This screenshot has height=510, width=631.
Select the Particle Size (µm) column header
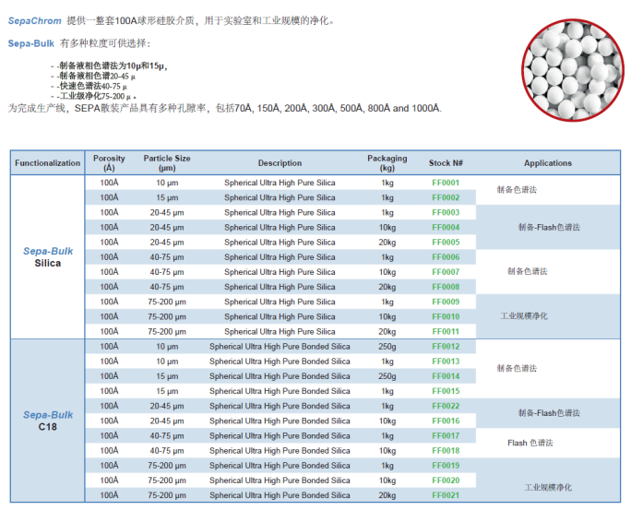pos(167,163)
